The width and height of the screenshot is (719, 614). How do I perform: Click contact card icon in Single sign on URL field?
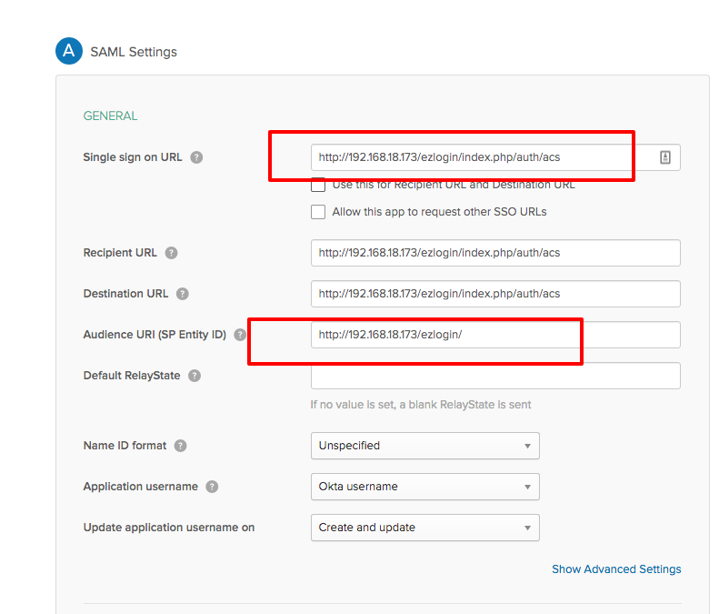[x=664, y=157]
